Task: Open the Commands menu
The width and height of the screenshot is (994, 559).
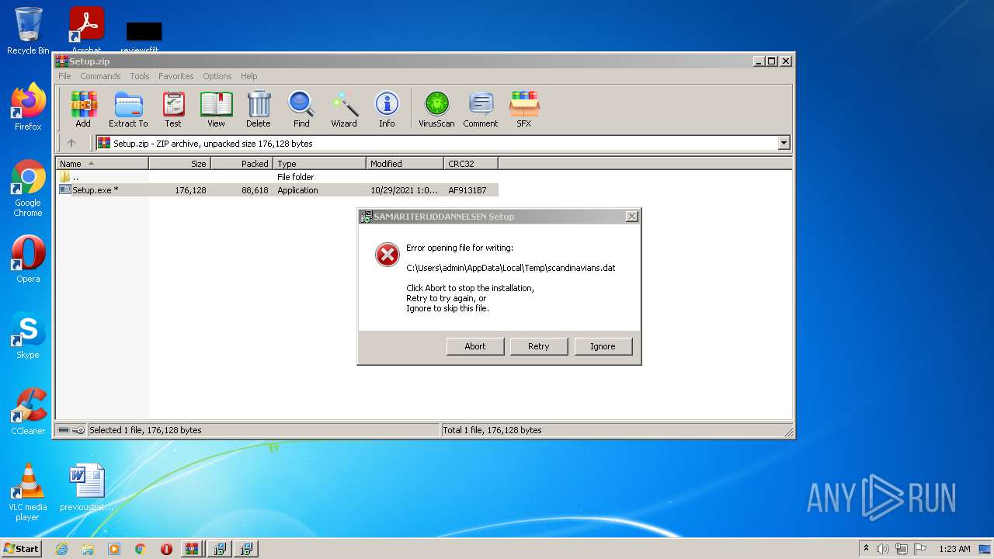Action: [100, 76]
